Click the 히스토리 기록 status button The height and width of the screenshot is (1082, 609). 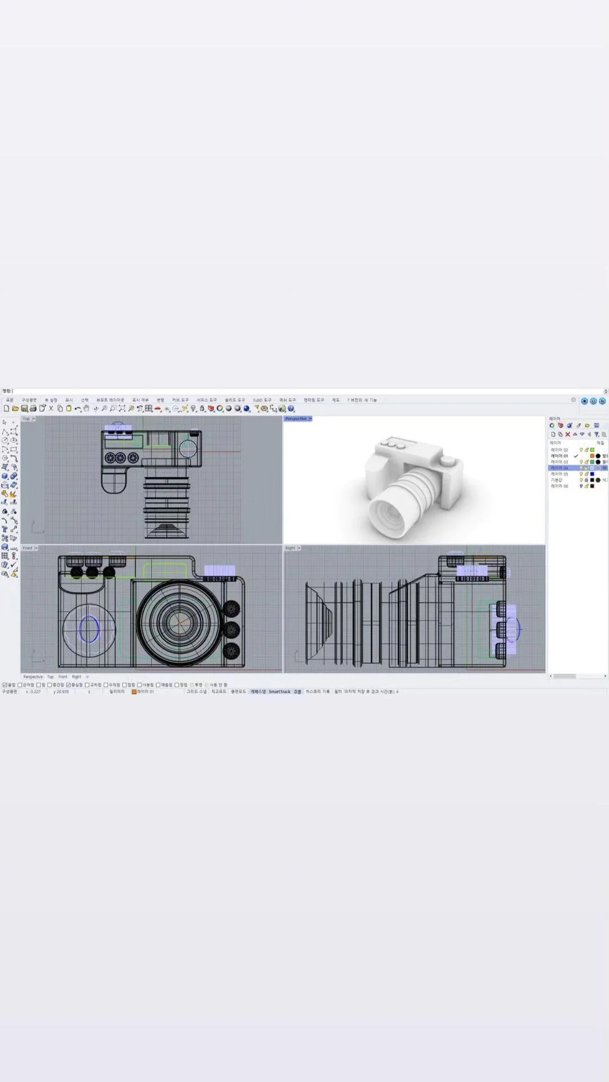317,691
